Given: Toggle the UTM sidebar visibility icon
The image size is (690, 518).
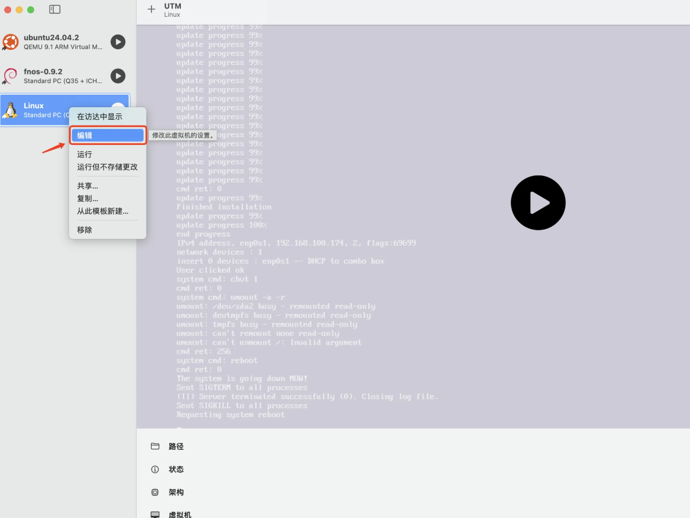Looking at the screenshot, I should pyautogui.click(x=55, y=9).
